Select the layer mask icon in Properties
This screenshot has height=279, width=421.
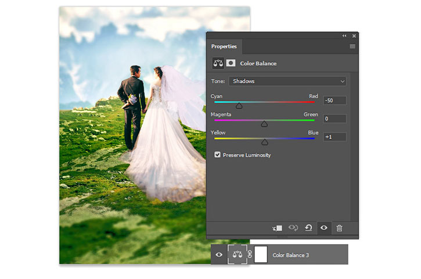tap(231, 63)
